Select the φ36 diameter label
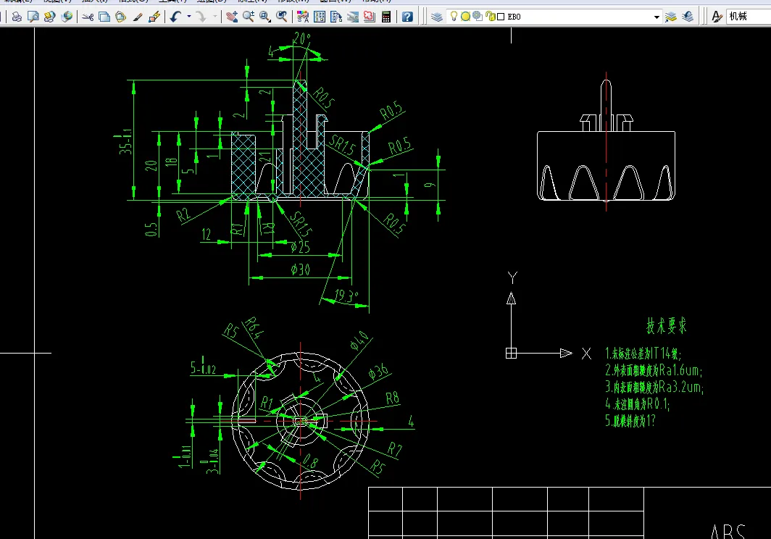This screenshot has height=539, width=771. pos(378,372)
